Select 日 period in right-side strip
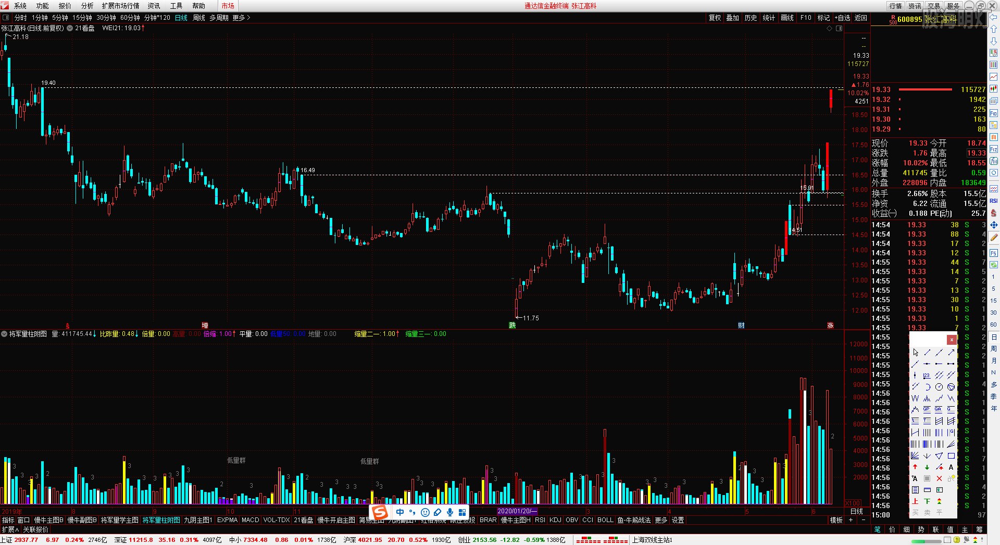Image resolution: width=1000 pixels, height=545 pixels. 994,337
